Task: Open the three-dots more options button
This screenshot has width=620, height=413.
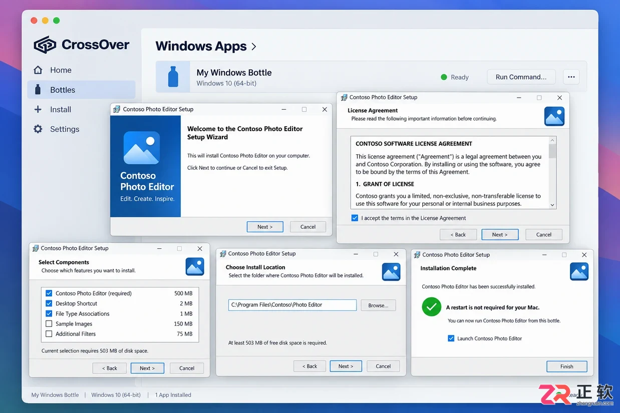Action: [571, 77]
